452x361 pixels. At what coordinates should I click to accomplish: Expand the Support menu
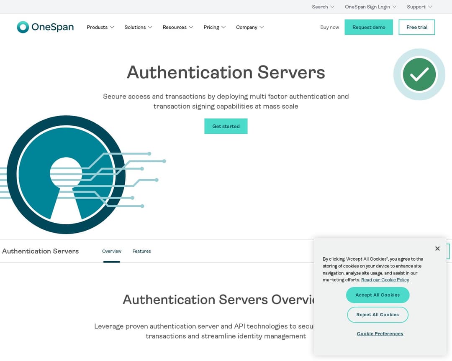419,7
